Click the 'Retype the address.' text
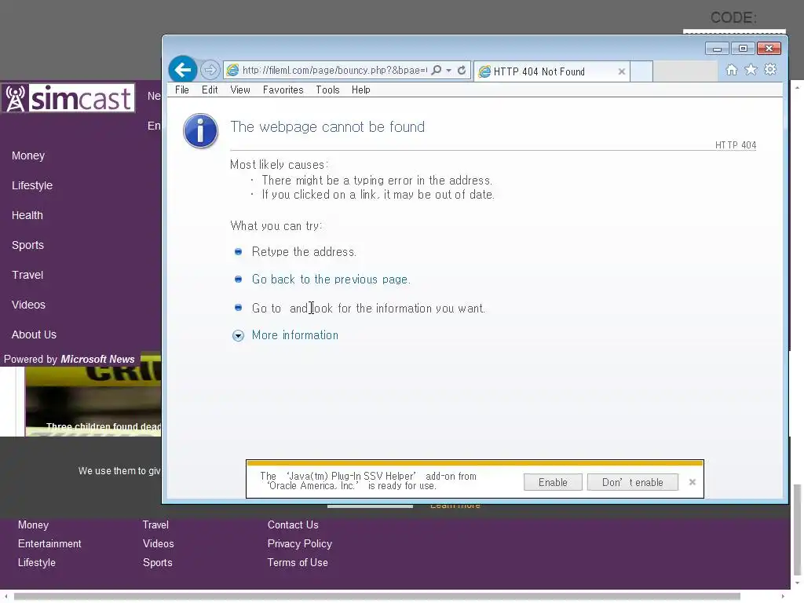804x603 pixels. (x=304, y=252)
